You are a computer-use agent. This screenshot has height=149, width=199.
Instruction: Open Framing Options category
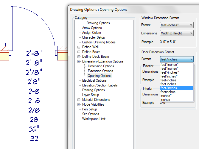point(94,90)
